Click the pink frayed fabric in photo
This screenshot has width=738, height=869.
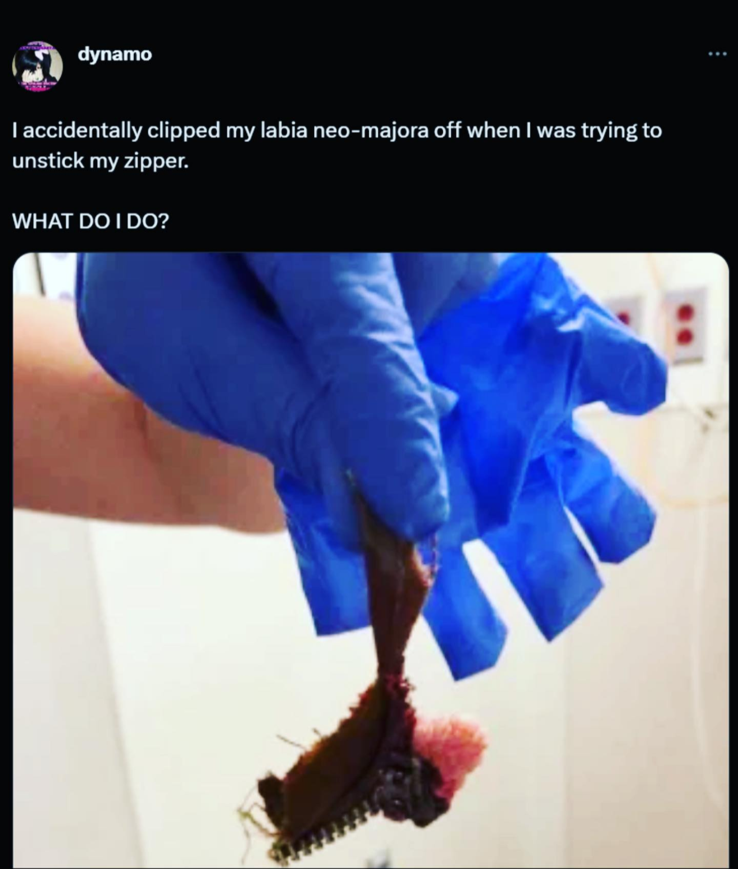tap(453, 744)
